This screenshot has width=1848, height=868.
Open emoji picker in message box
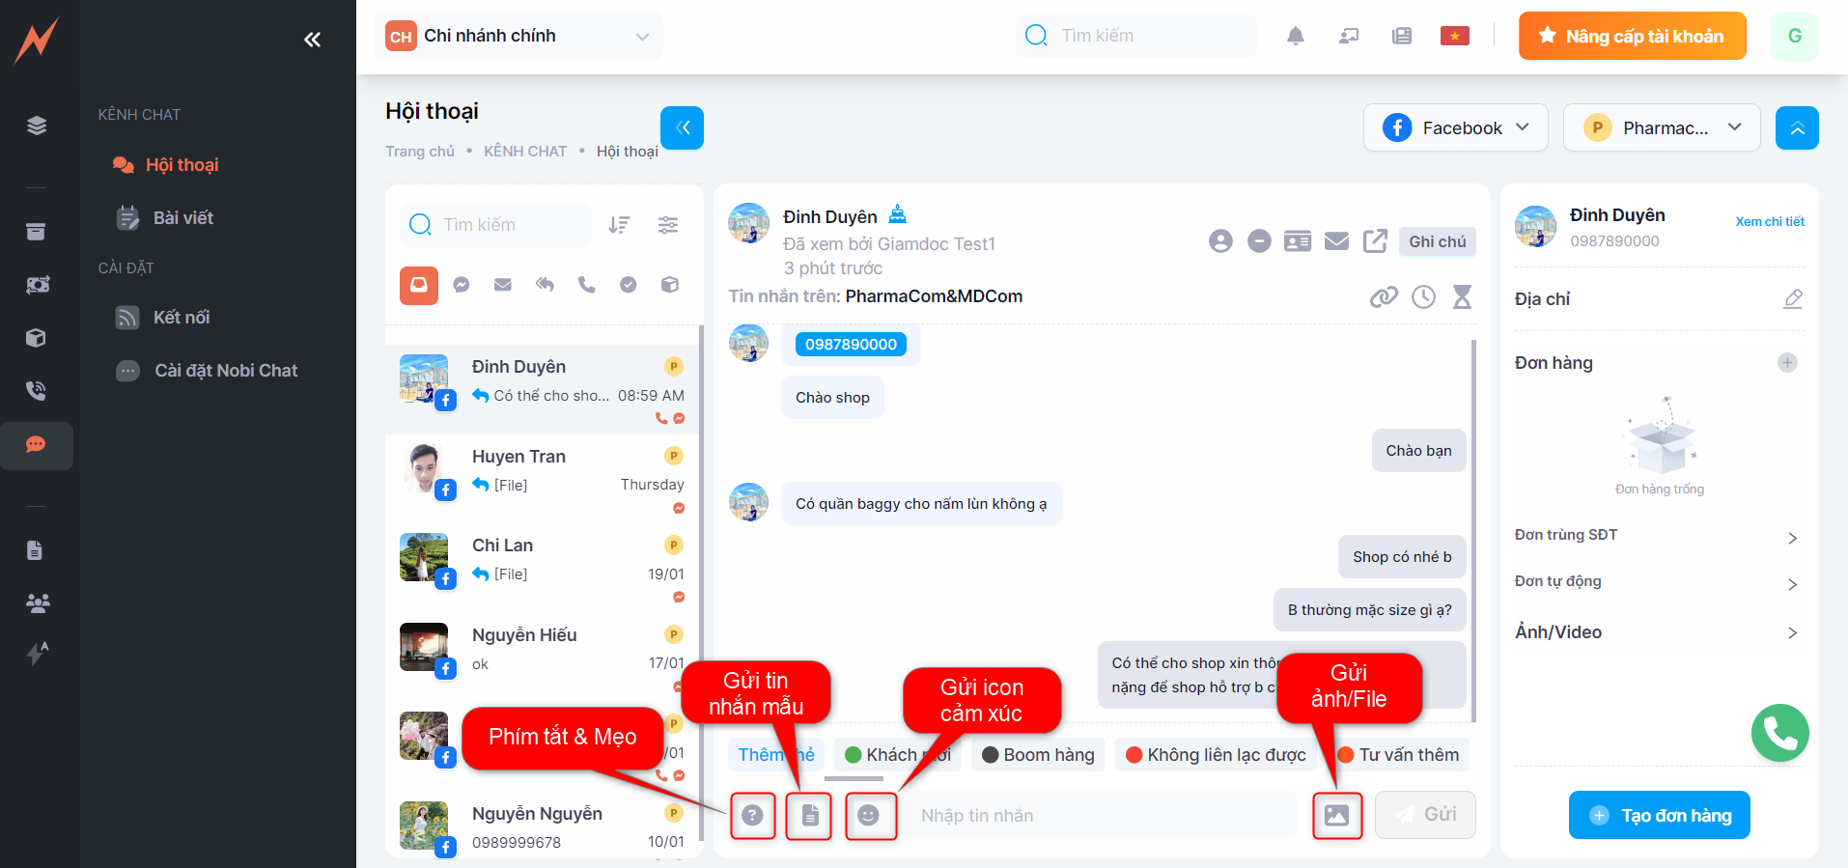[869, 816]
